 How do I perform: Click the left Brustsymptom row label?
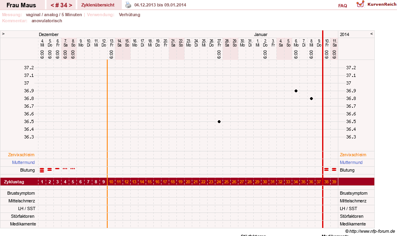pyautogui.click(x=21, y=193)
